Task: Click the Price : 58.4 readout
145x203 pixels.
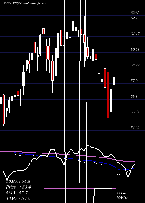Action: tap(18, 187)
